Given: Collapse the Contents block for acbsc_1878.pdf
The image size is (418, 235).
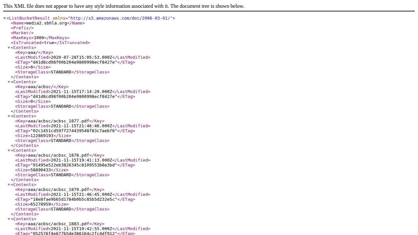Looking at the screenshot, I should (x=9, y=150).
